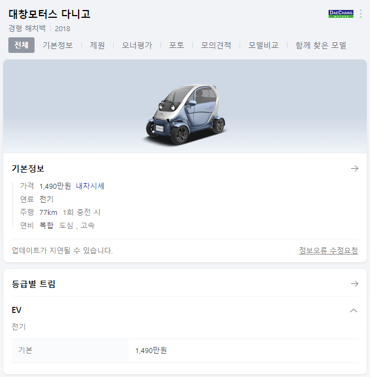Click the 복합 fuel economy label
The width and height of the screenshot is (370, 377).
[x=46, y=226]
